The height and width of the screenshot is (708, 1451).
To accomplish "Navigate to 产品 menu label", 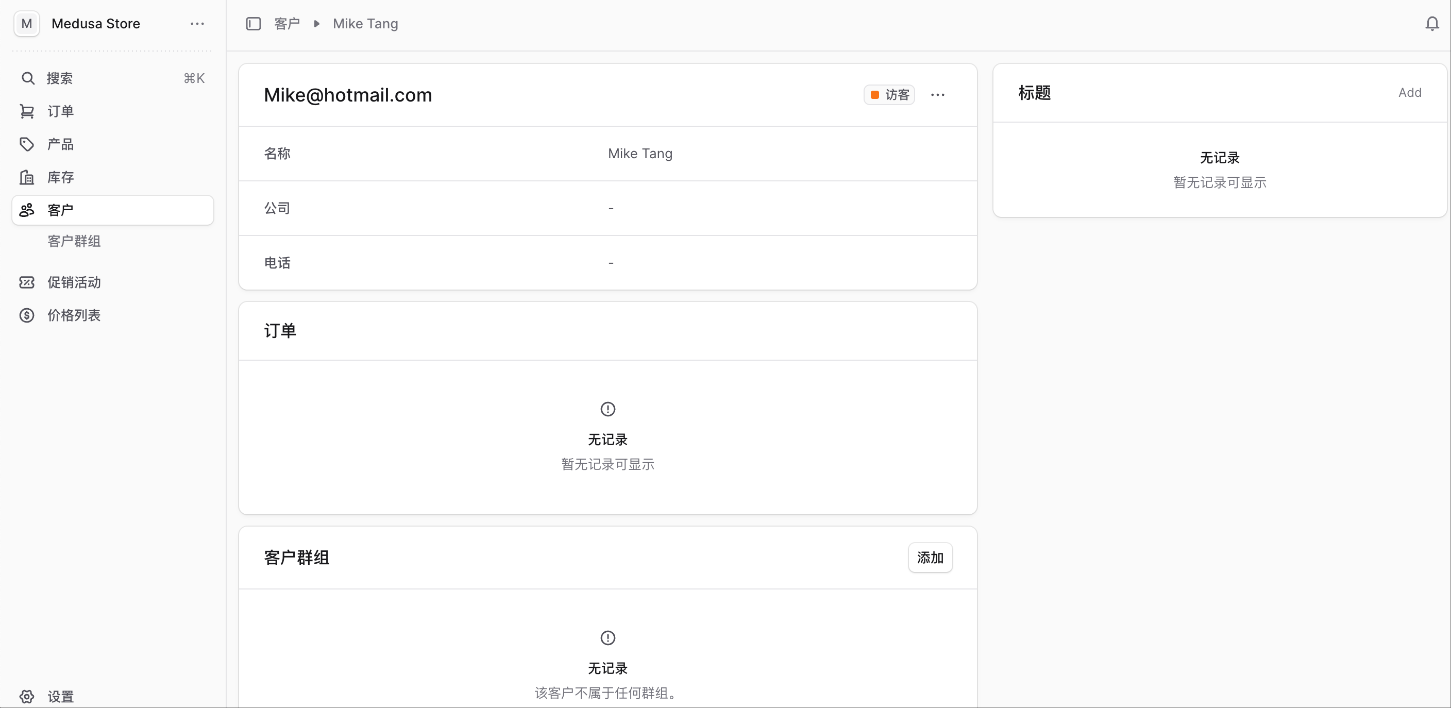I will click(x=61, y=144).
